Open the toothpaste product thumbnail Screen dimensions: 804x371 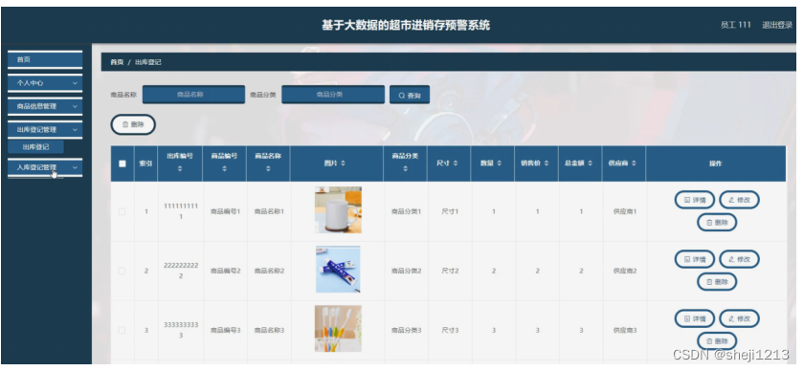click(x=338, y=270)
